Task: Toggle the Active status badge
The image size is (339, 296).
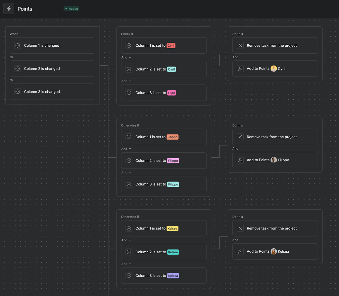Action: pos(71,9)
